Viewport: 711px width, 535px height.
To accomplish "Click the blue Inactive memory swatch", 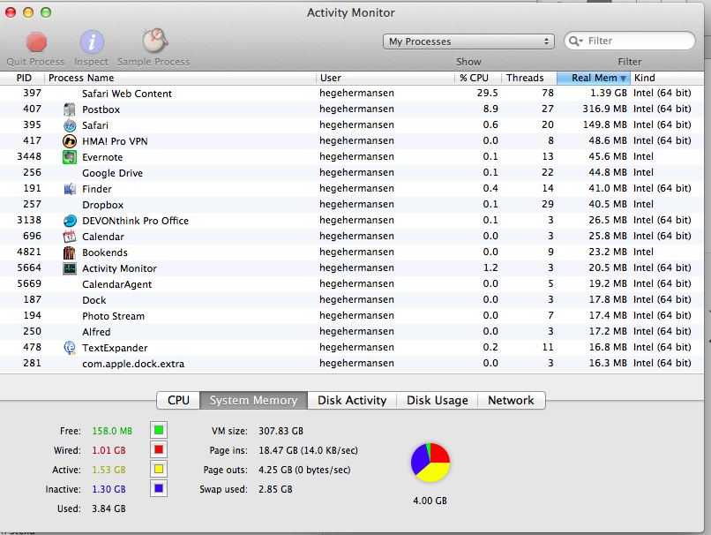I will coord(159,489).
